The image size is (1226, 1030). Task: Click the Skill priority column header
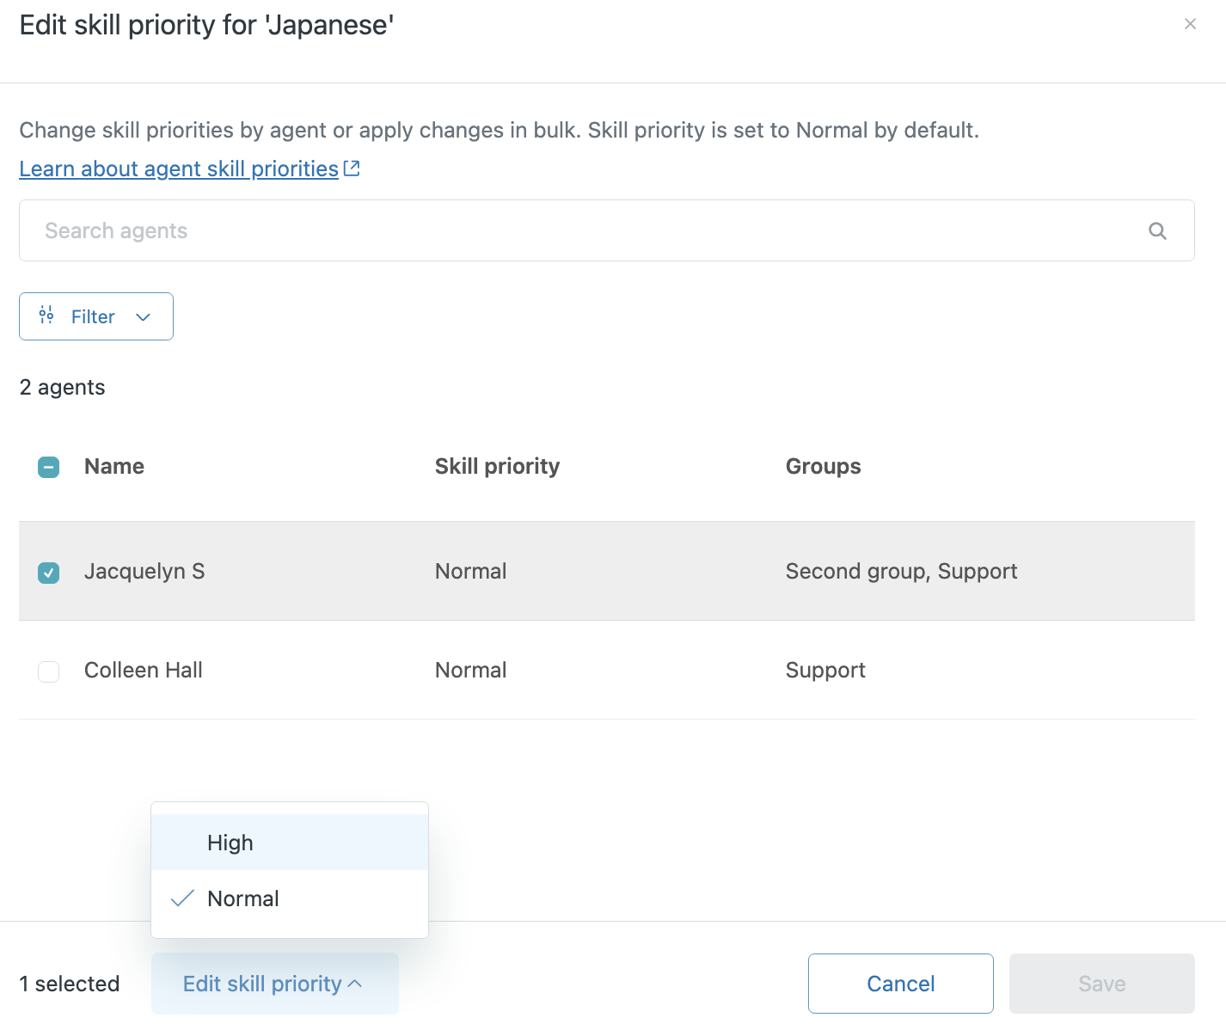(x=497, y=466)
